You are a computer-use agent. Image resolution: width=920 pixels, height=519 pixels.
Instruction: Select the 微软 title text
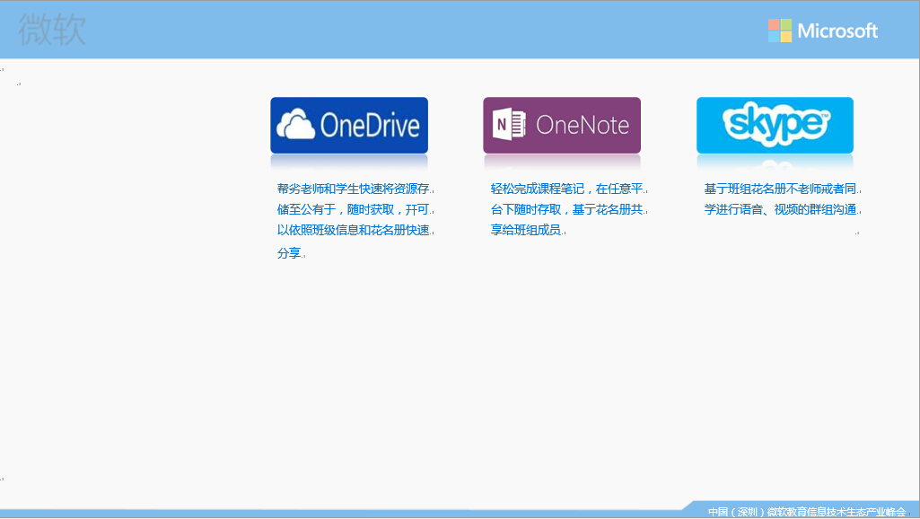[x=52, y=30]
